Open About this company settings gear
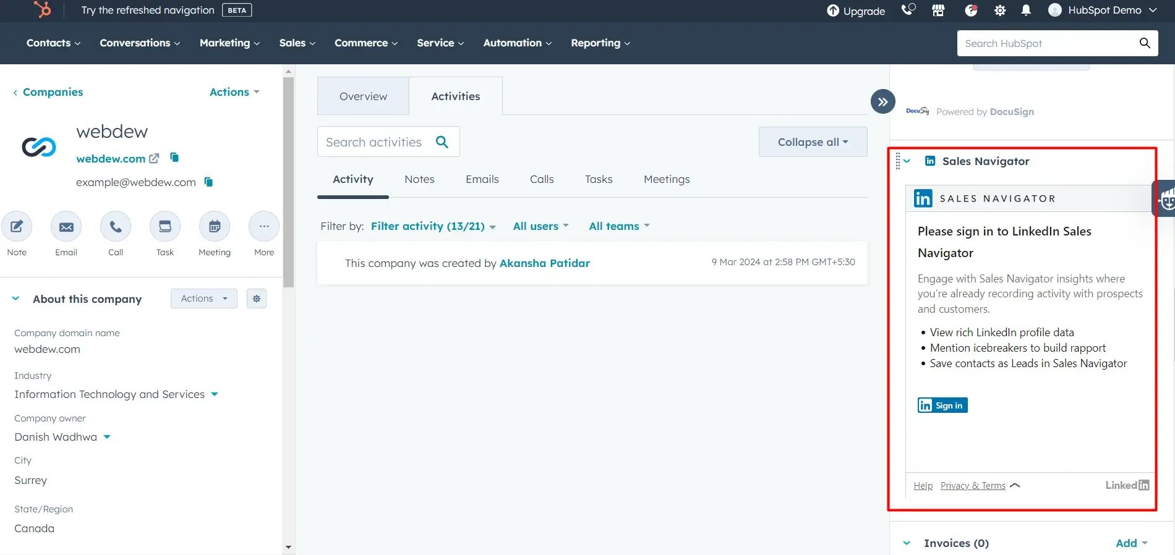1175x555 pixels. (257, 299)
